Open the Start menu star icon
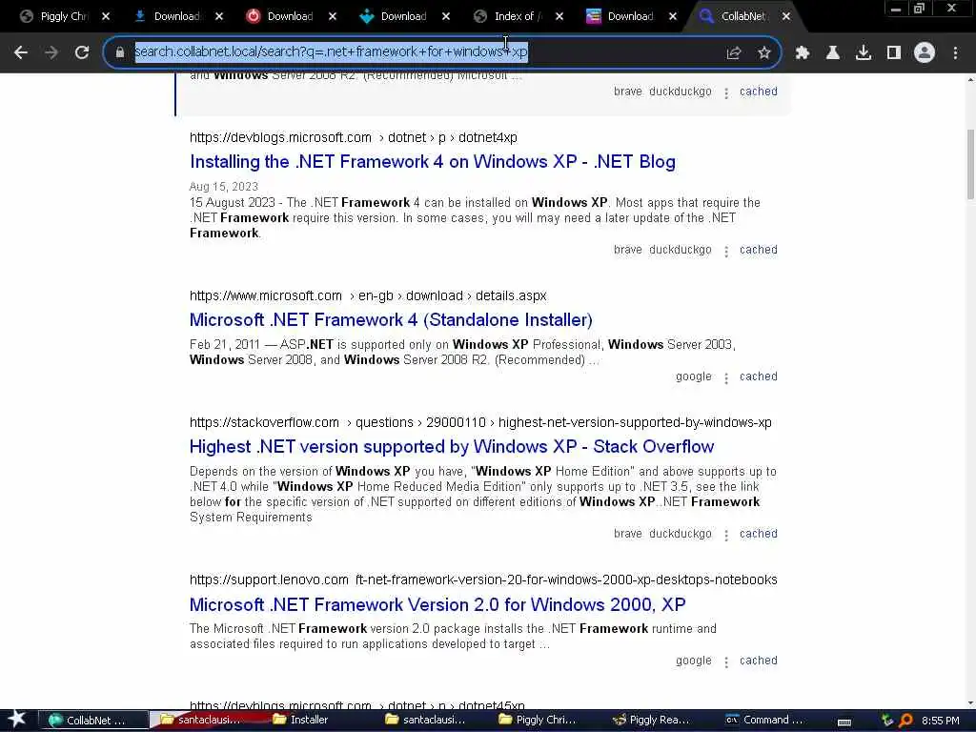976x732 pixels. coord(17,720)
